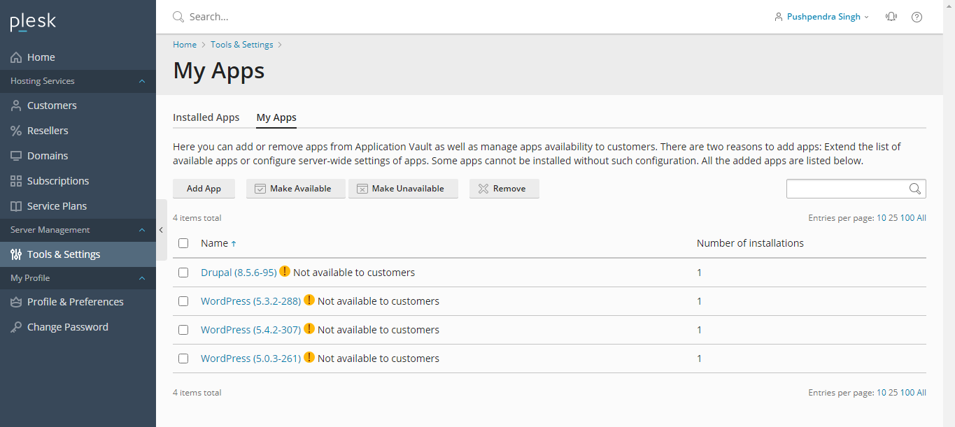Collapse the Hosting Services sidebar section
Screen dimensions: 955x427
click(142, 81)
